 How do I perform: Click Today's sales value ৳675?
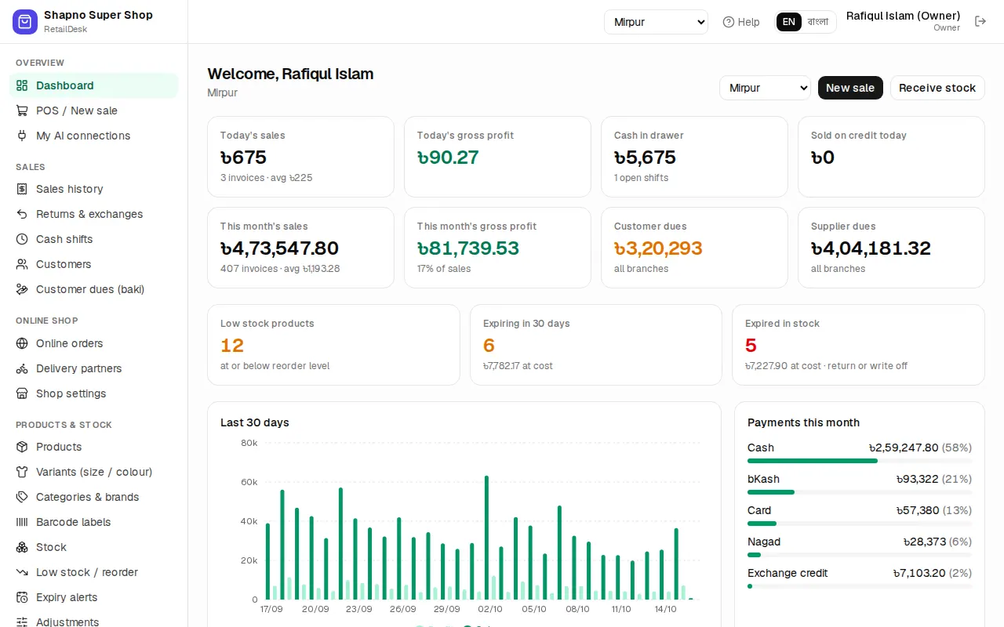tap(243, 158)
